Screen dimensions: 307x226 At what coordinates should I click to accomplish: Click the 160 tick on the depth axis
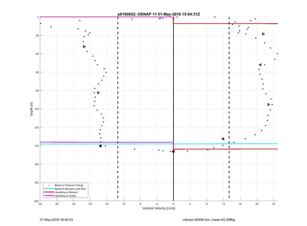(36, 164)
